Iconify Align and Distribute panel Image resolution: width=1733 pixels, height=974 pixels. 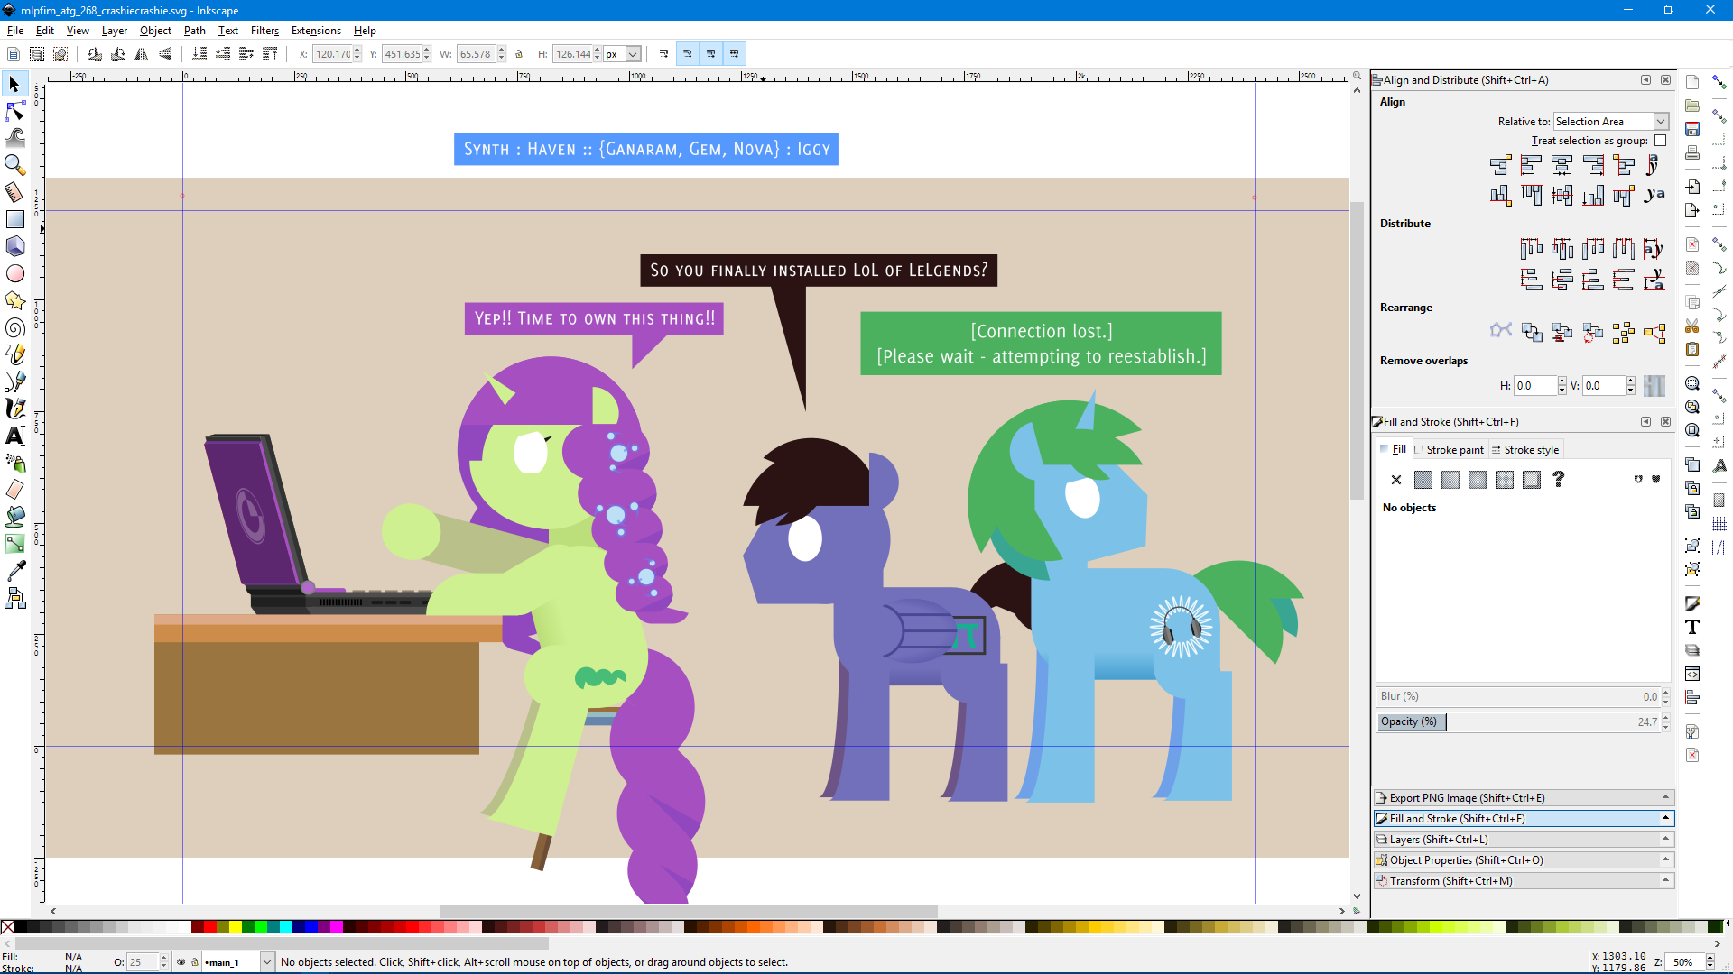(x=1645, y=80)
